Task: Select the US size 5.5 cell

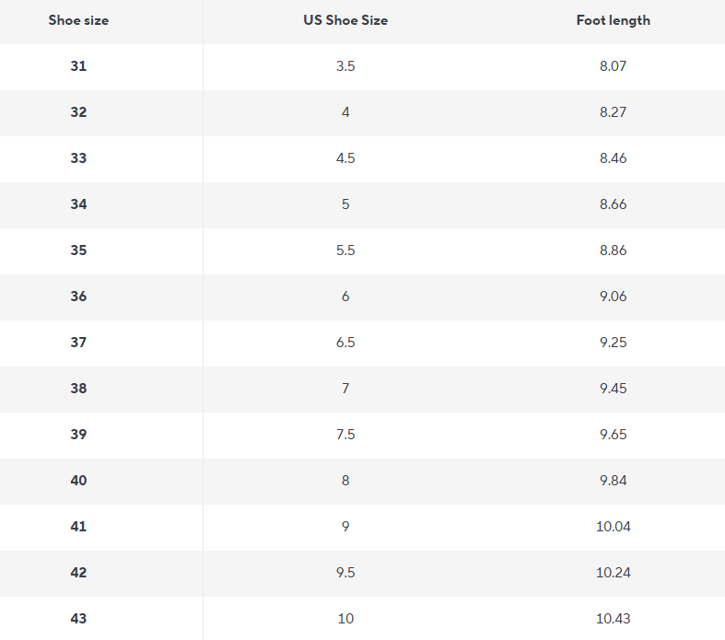Action: click(345, 250)
